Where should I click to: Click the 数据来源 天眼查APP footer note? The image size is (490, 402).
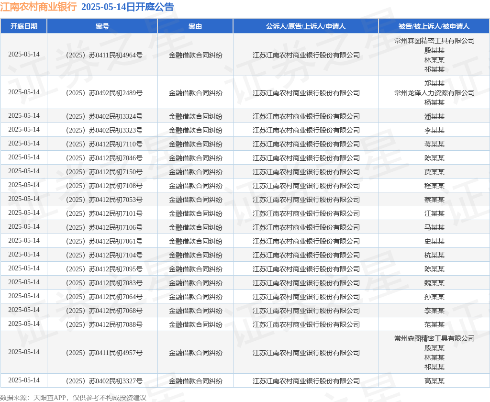click(73, 398)
